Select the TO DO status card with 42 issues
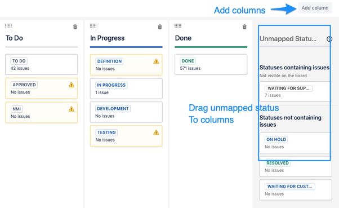Image resolution: width=339 pixels, height=208 pixels. pyautogui.click(x=42, y=64)
